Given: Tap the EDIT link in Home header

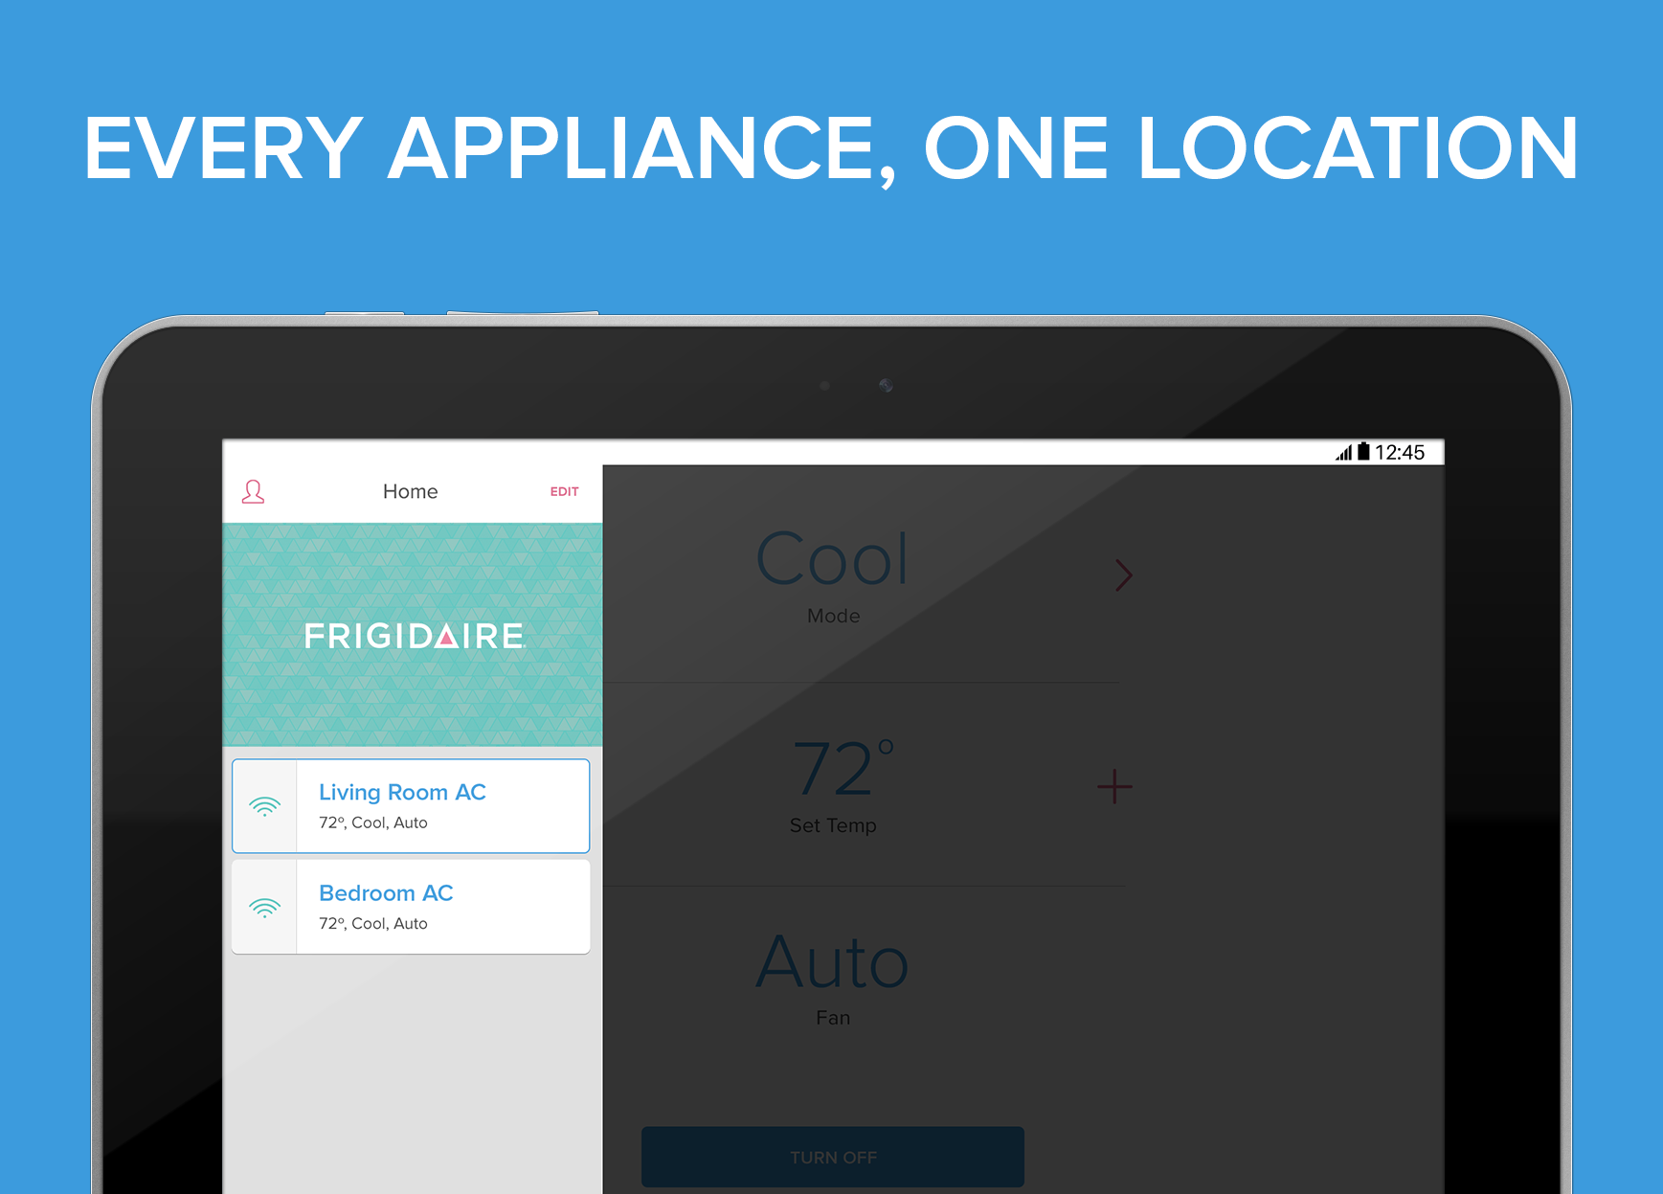Looking at the screenshot, I should tap(564, 492).
